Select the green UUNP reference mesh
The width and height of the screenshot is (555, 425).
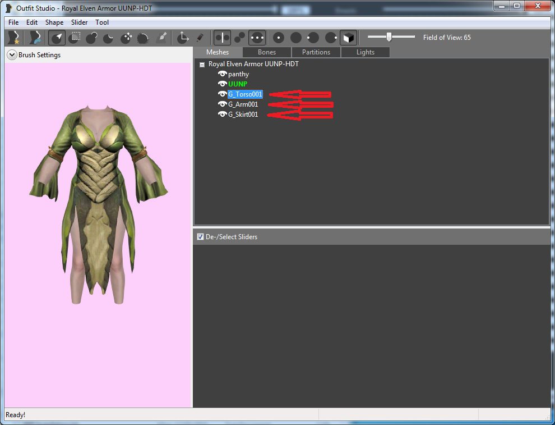(238, 84)
